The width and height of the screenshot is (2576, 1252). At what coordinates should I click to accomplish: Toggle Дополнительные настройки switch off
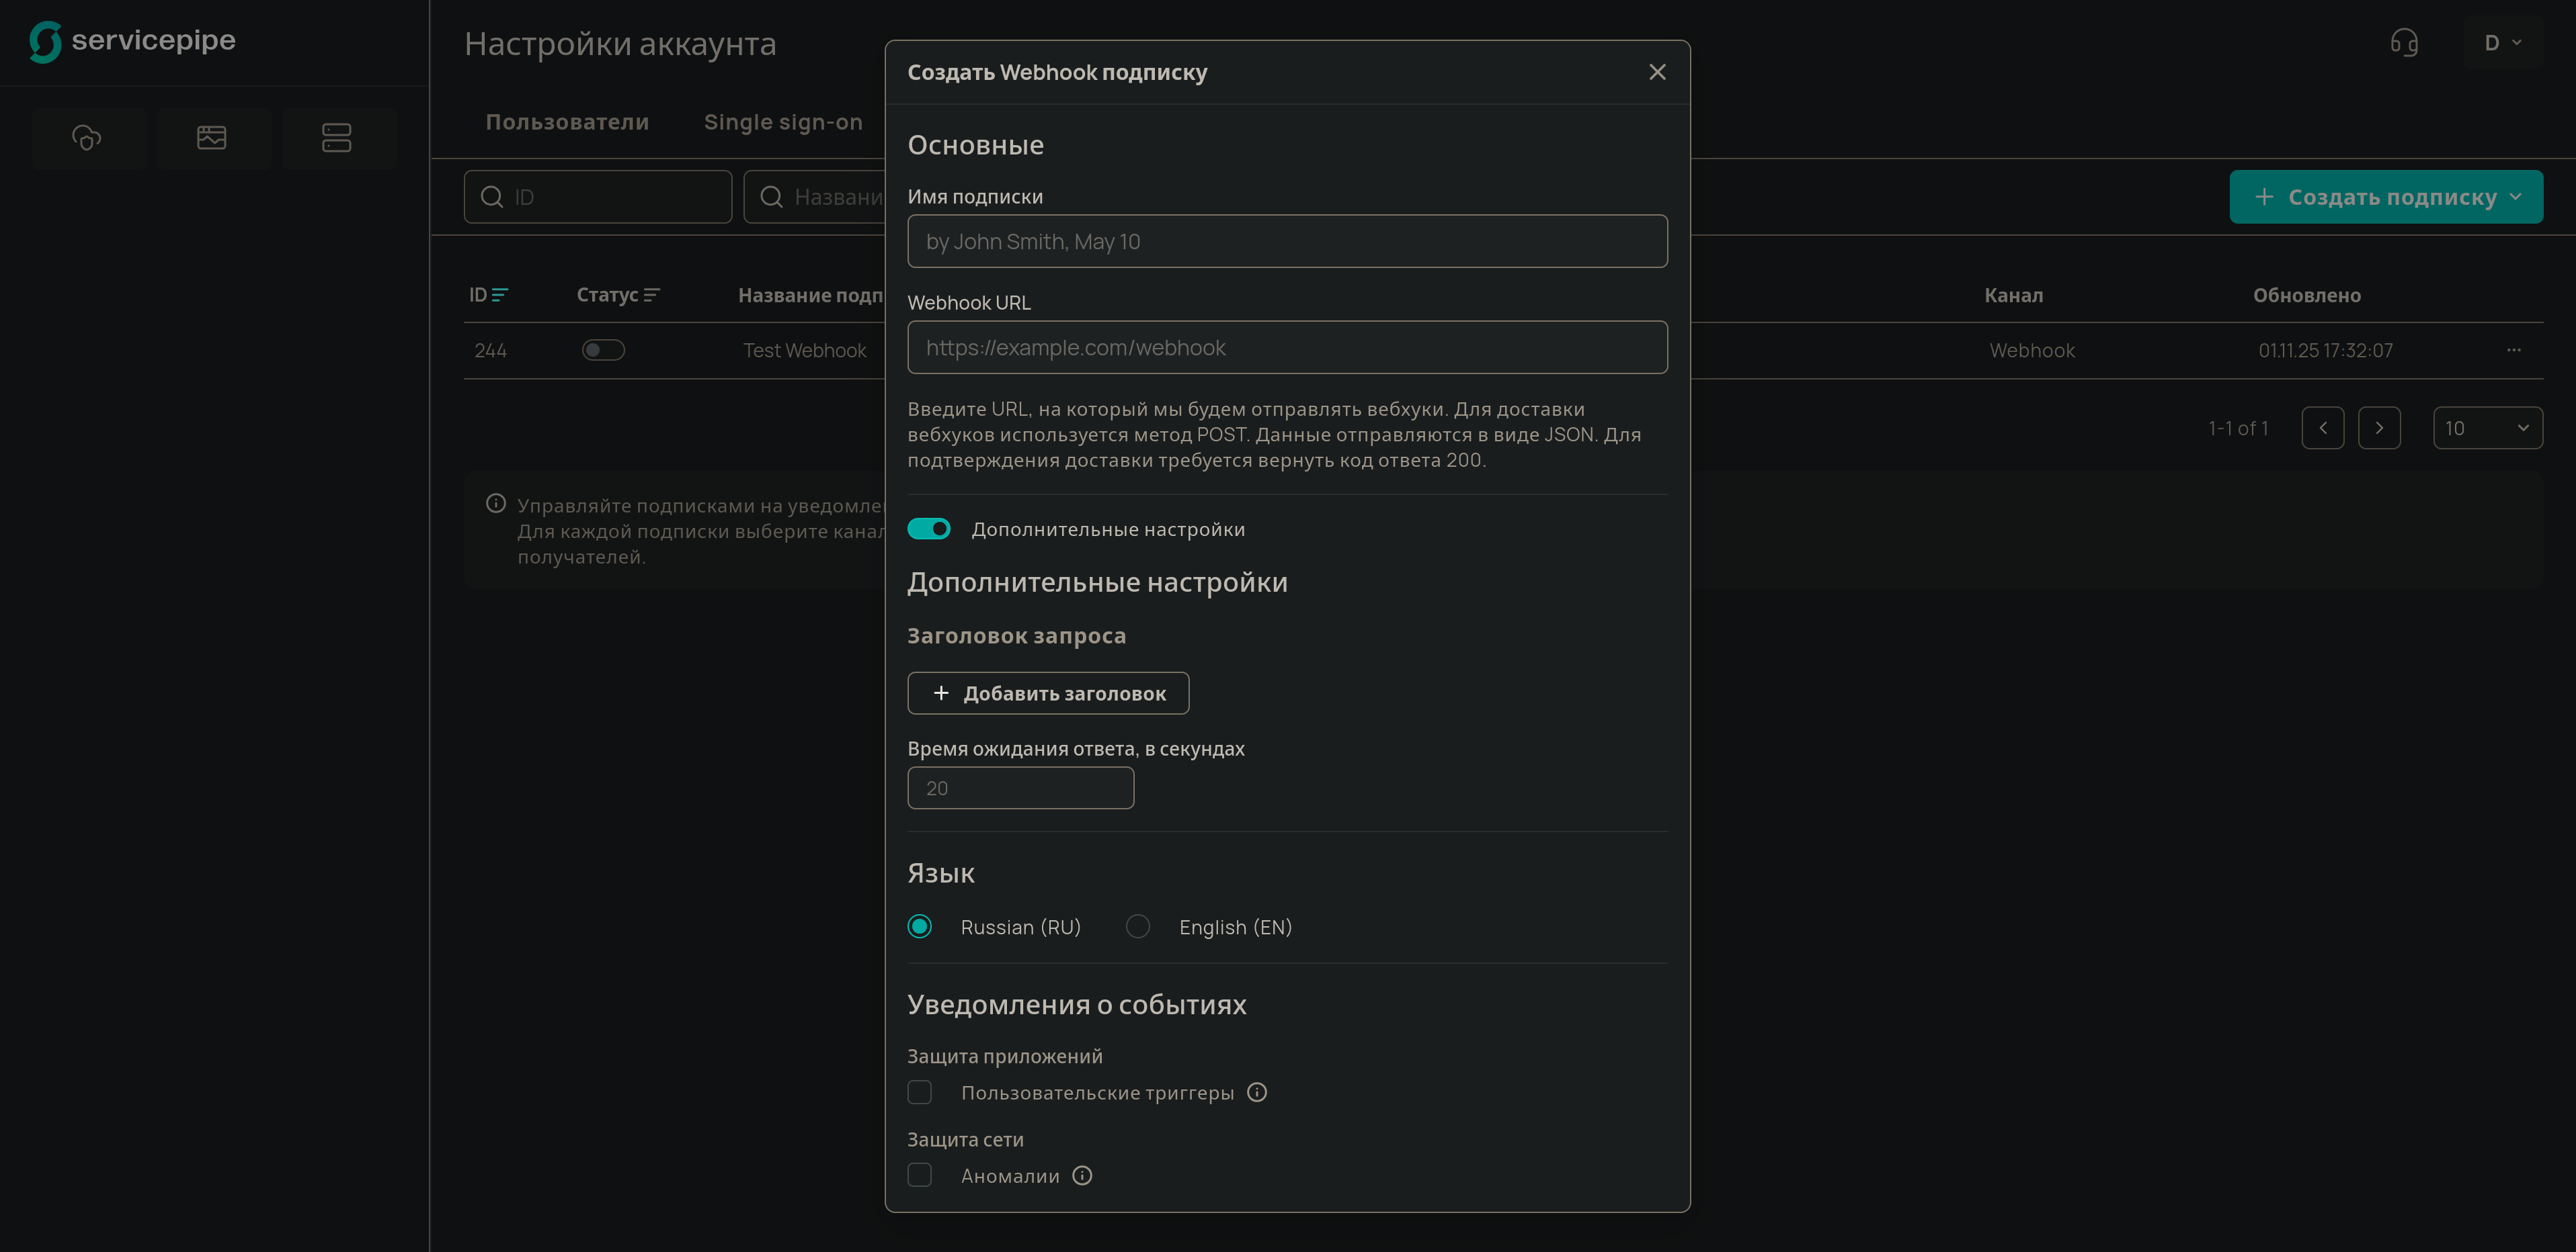tap(929, 529)
